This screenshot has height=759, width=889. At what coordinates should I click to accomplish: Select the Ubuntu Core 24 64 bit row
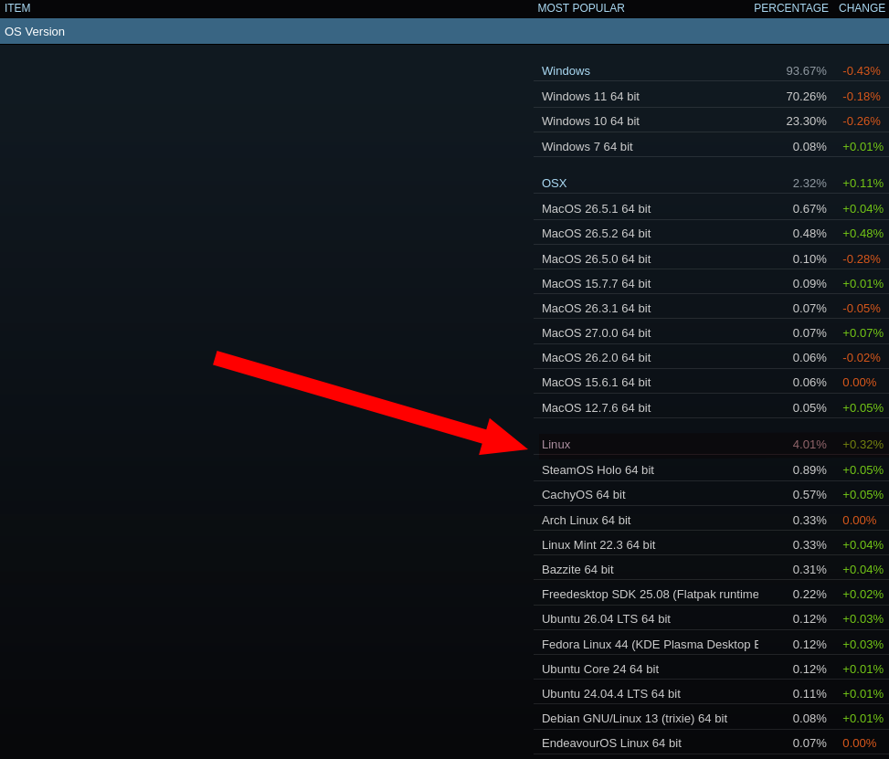(711, 669)
